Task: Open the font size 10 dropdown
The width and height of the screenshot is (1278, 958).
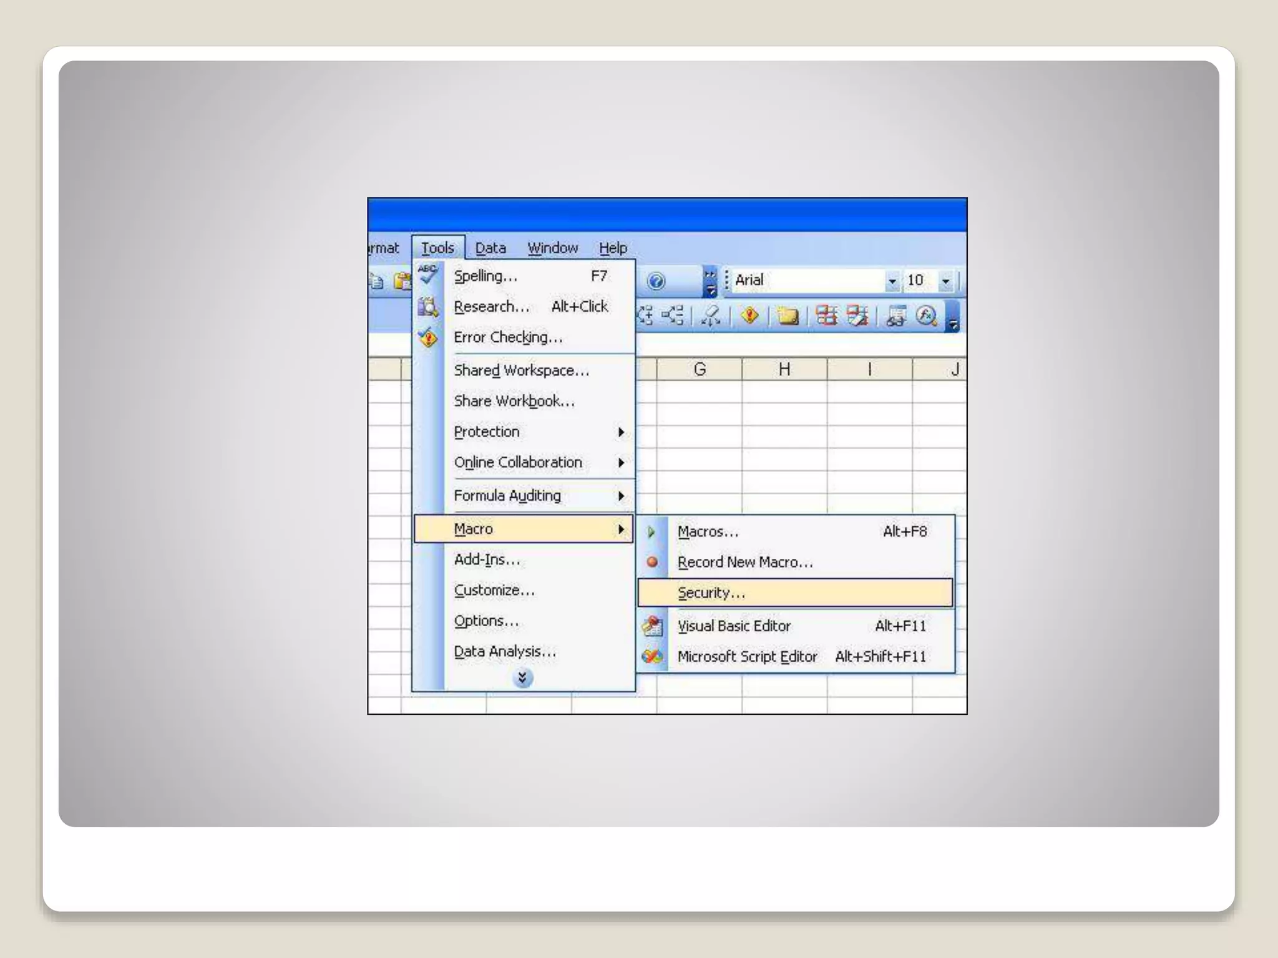Action: tap(946, 281)
